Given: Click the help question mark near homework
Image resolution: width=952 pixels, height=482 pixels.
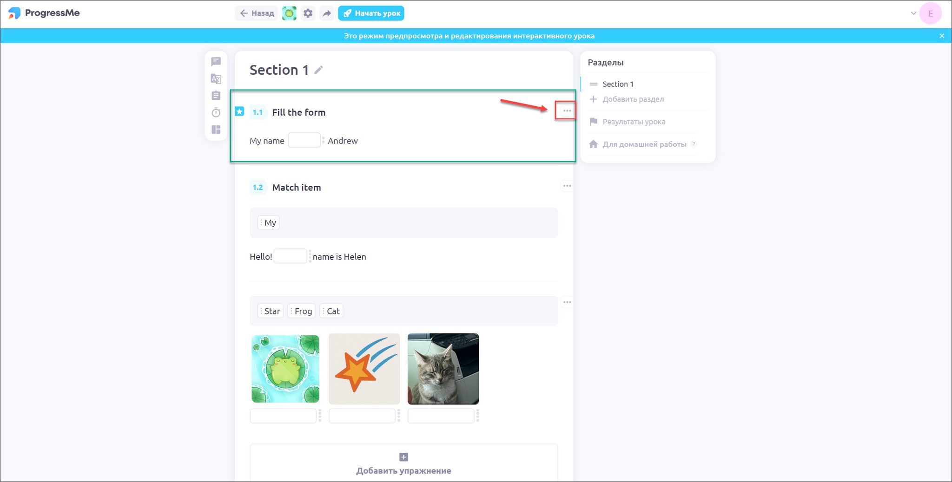Looking at the screenshot, I should pos(694,144).
